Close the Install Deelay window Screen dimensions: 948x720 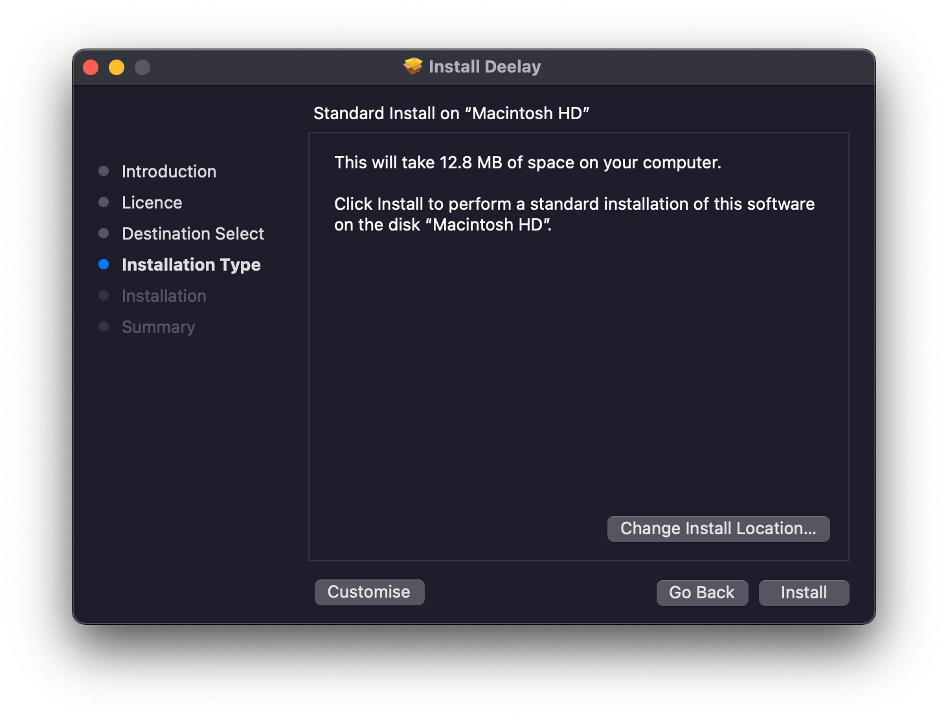click(x=91, y=67)
